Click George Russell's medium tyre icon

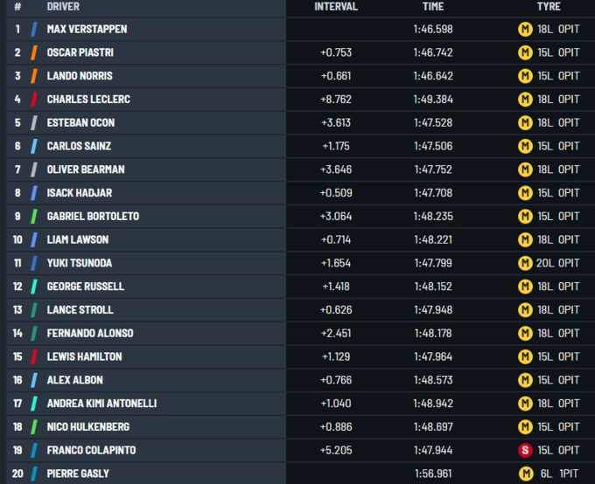coord(525,287)
